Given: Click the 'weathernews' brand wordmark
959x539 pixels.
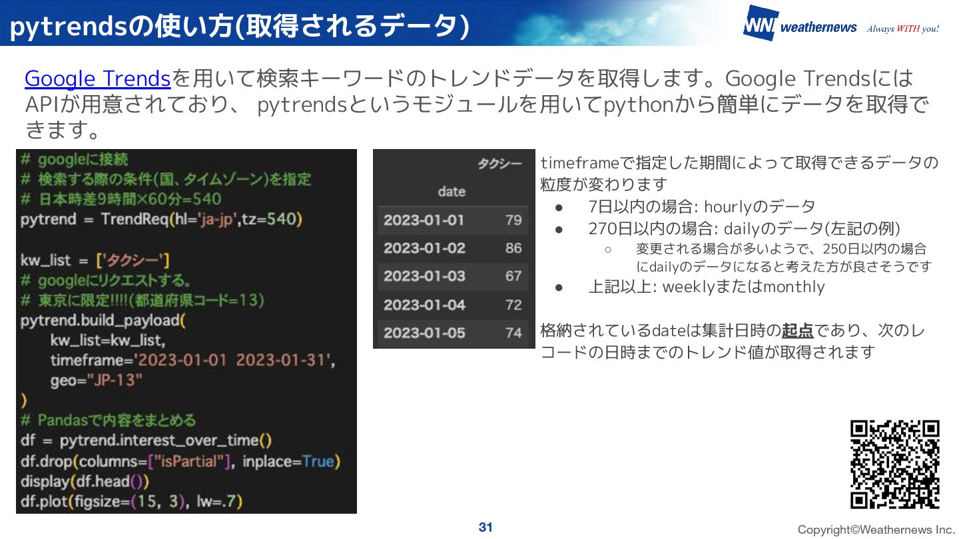Looking at the screenshot, I should point(818,27).
